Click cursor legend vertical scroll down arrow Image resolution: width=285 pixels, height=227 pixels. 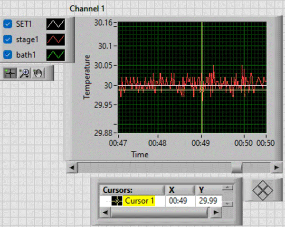pos(228,204)
